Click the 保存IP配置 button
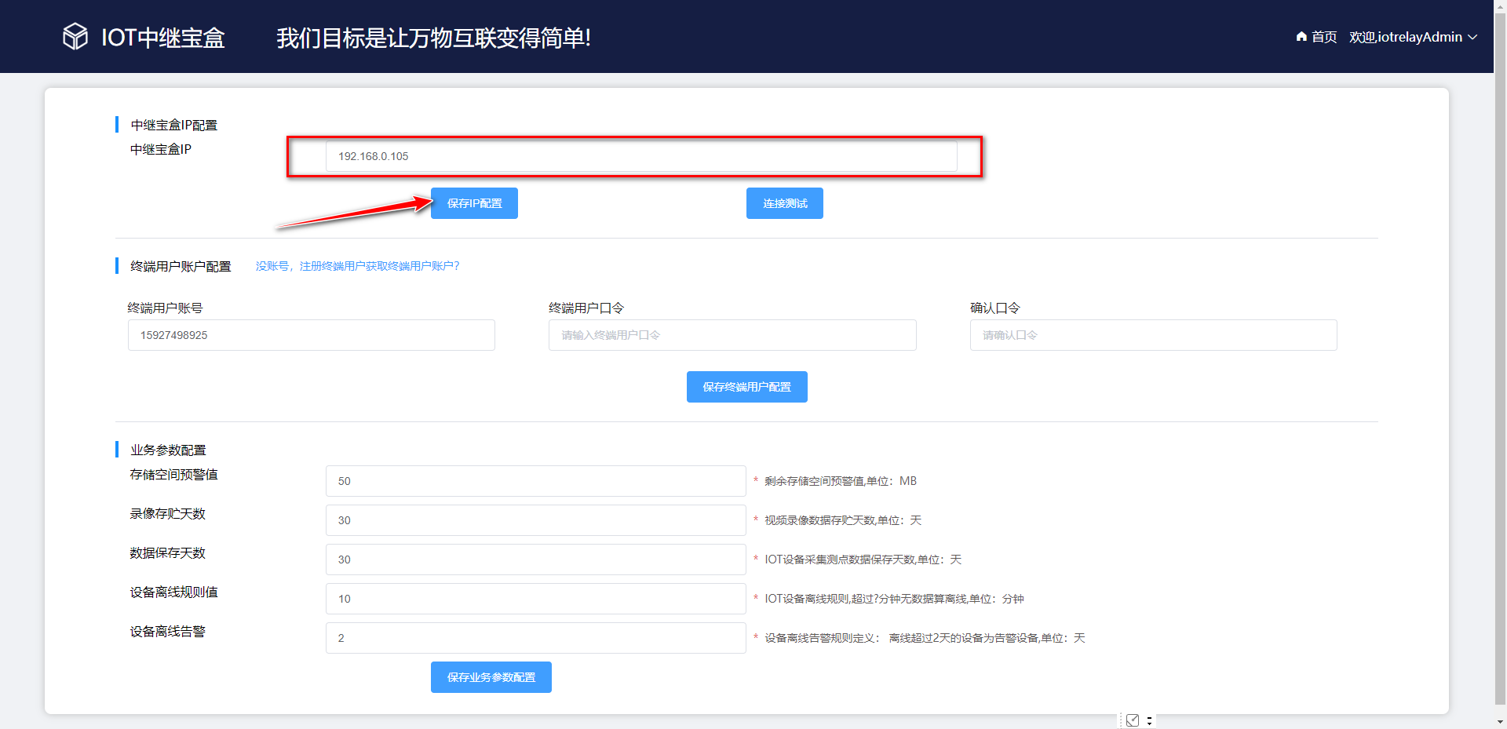 pos(474,203)
